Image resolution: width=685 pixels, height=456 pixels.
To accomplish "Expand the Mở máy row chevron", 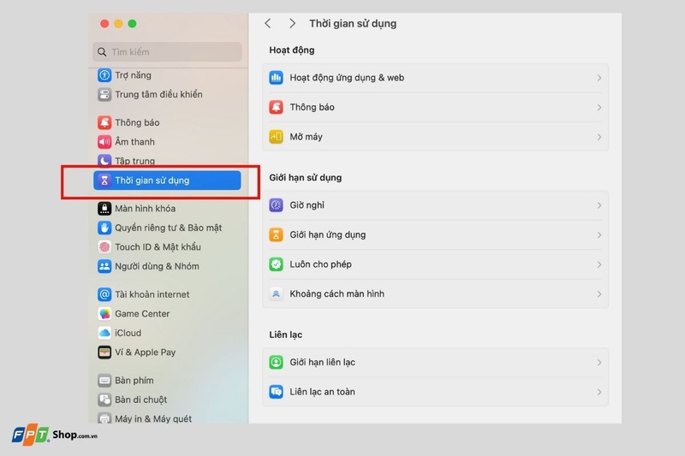I will (599, 137).
